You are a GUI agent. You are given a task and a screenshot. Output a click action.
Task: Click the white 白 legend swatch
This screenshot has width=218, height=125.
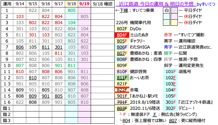tap(166, 10)
